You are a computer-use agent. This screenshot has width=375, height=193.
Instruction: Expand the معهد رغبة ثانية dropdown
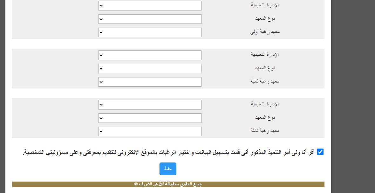click(x=150, y=82)
